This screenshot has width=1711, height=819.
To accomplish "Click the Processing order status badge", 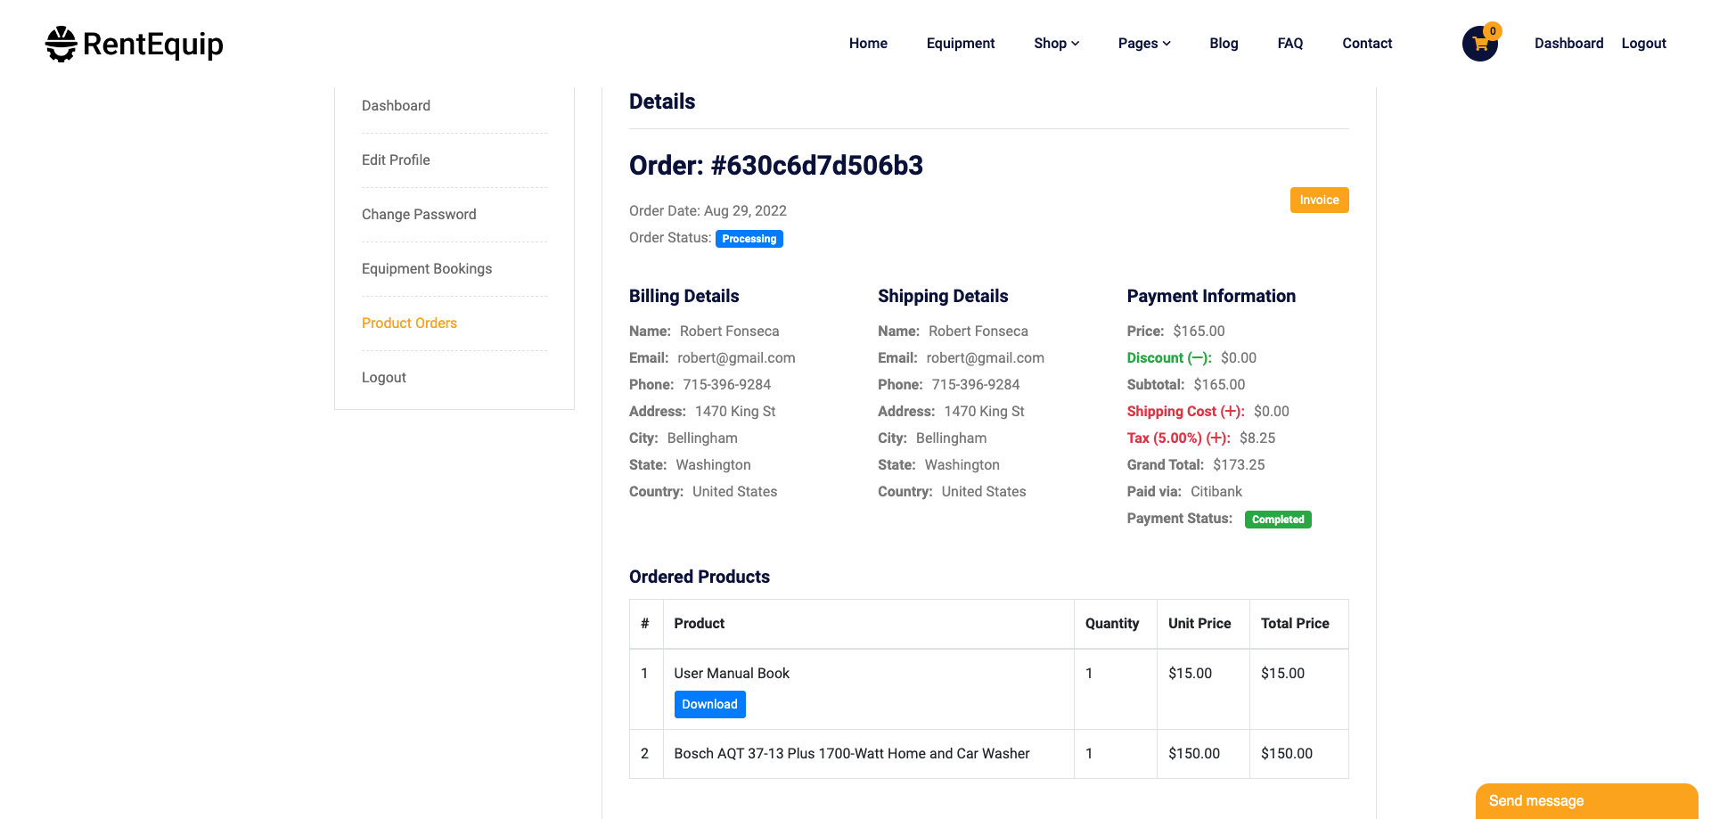I will click(749, 239).
